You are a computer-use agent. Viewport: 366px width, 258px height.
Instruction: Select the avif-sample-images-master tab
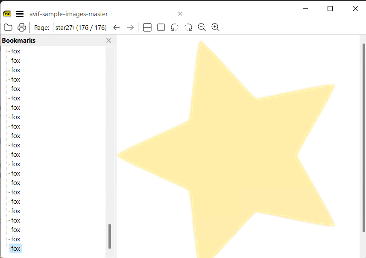[69, 14]
